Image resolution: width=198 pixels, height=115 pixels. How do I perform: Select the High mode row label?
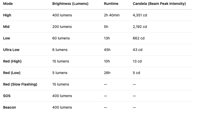tap(7, 15)
